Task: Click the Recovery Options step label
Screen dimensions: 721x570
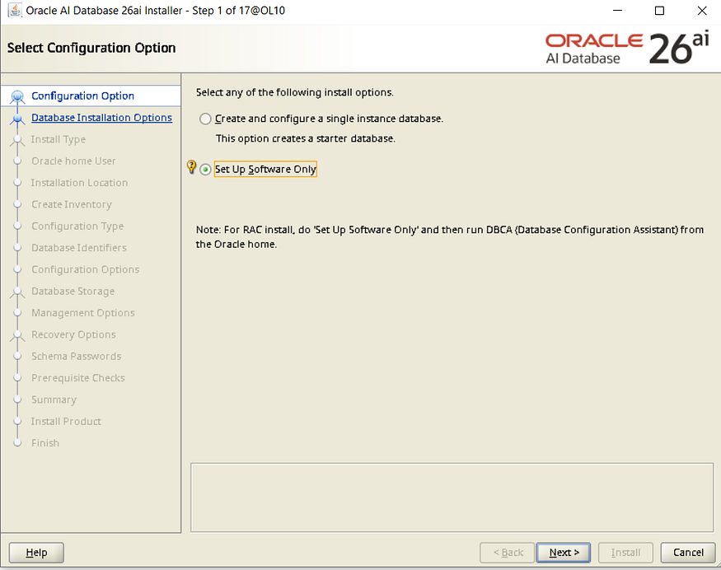Action: click(73, 334)
